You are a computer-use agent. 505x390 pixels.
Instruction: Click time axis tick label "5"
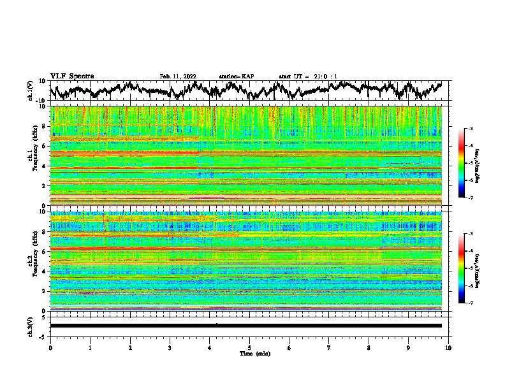tap(249, 348)
